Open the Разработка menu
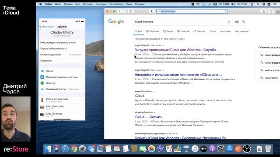Image resolution: width=280 pixels, height=157 pixels. 116,4
